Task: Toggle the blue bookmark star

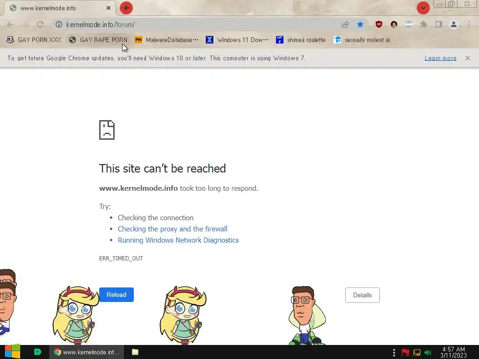Action: (x=360, y=24)
